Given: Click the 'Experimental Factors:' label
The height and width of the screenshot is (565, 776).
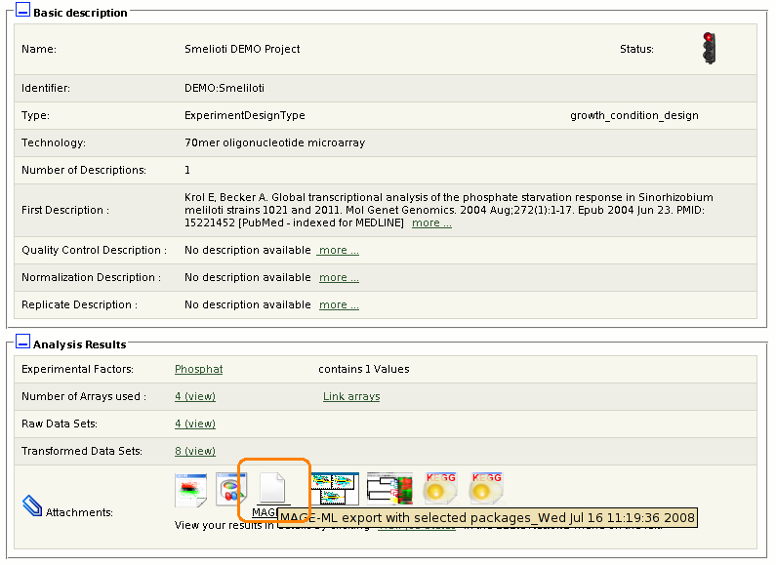Looking at the screenshot, I should tap(77, 369).
